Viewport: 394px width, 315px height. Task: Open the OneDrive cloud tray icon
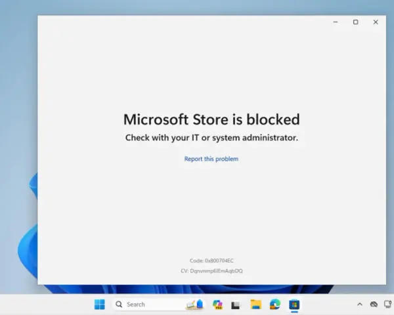coord(374,304)
